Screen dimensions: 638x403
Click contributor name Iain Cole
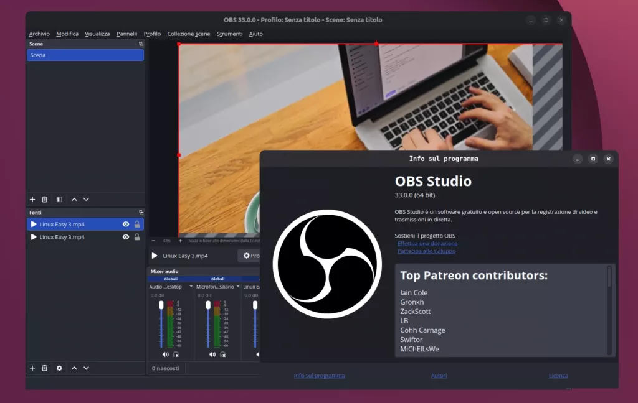(x=414, y=292)
